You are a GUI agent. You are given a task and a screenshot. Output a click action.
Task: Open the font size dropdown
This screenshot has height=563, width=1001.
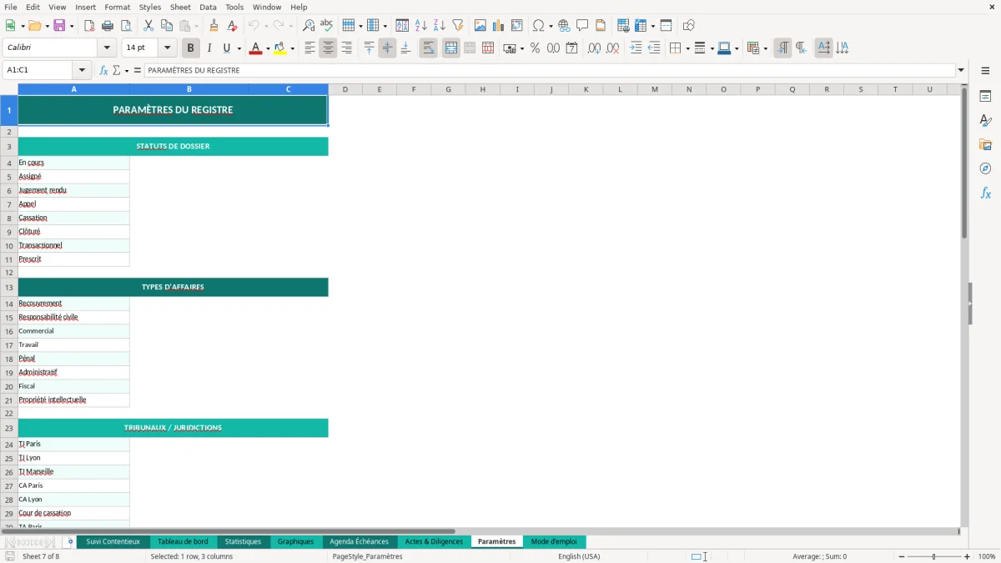tap(167, 48)
